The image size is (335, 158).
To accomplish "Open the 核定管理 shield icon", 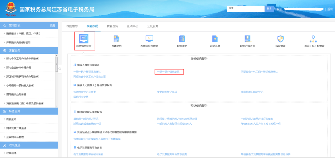I will point(280,39).
